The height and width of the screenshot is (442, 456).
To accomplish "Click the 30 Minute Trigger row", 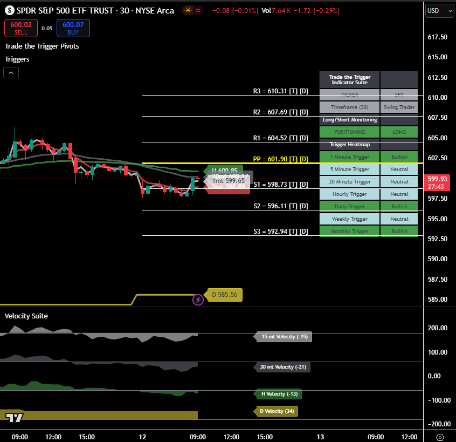I will pyautogui.click(x=369, y=182).
